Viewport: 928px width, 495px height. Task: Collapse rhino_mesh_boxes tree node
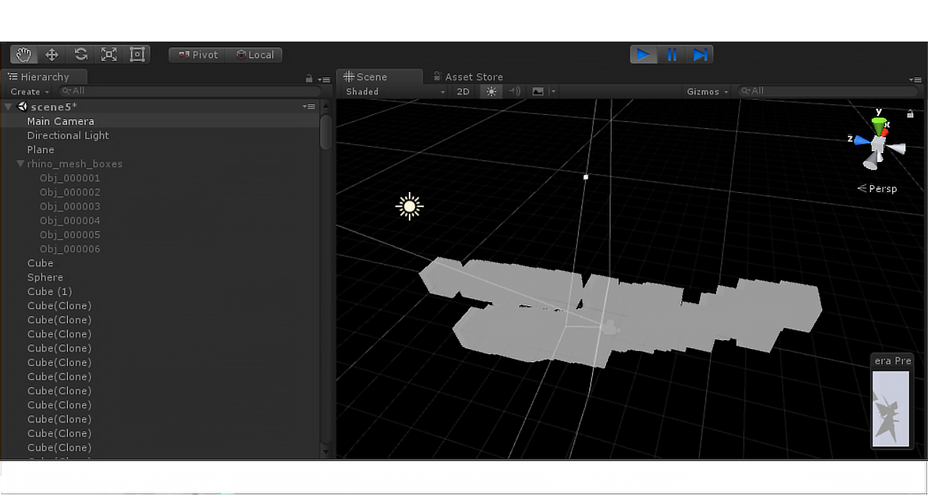tap(20, 164)
